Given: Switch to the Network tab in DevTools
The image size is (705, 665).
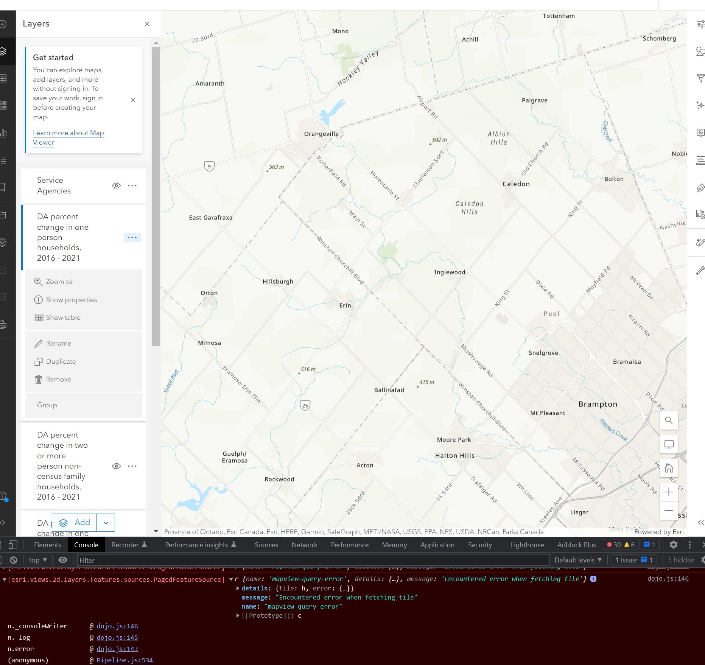Looking at the screenshot, I should coord(304,545).
